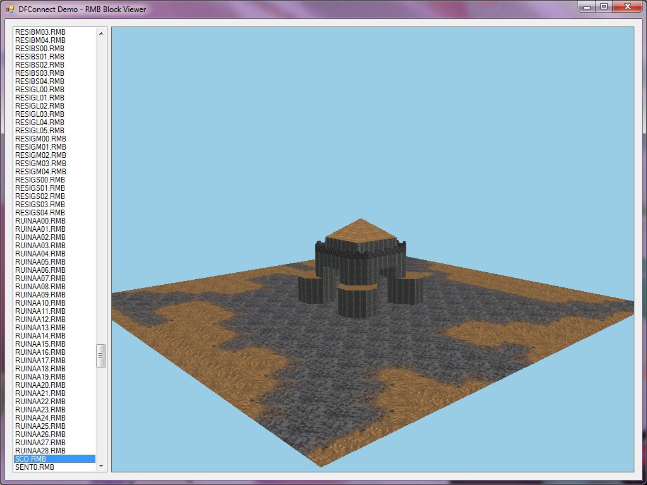Click the scroll up arrow of file list
Viewport: 647px width, 485px height.
[x=101, y=33]
